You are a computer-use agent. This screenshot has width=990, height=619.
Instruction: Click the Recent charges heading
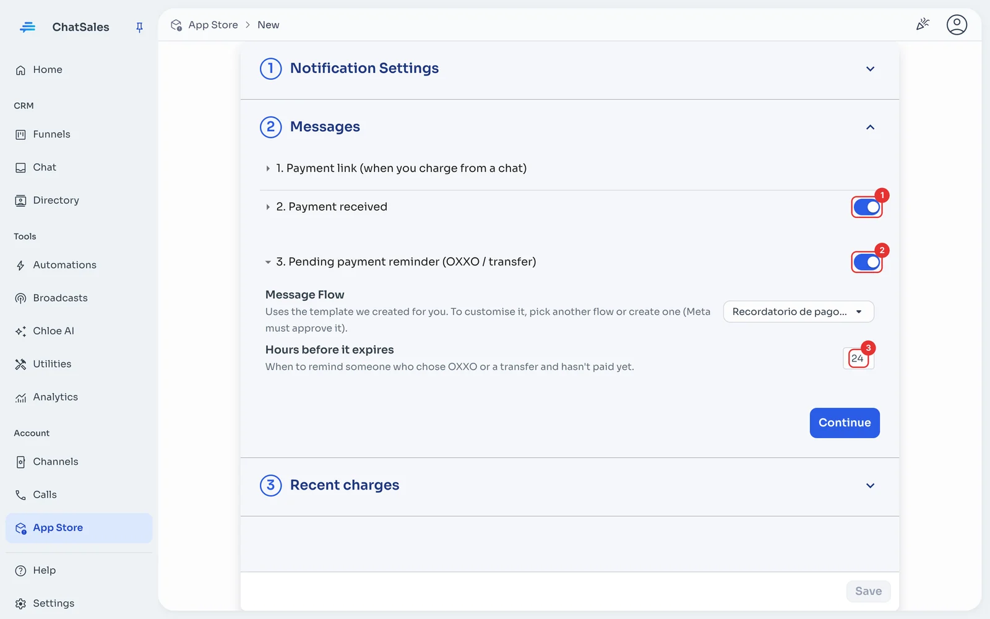pos(345,485)
